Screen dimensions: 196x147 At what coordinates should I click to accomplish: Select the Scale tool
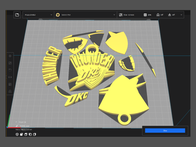pos(10,63)
